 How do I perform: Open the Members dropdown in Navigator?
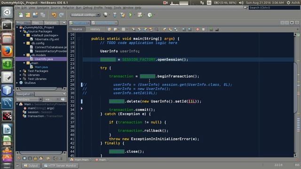coord(29,99)
